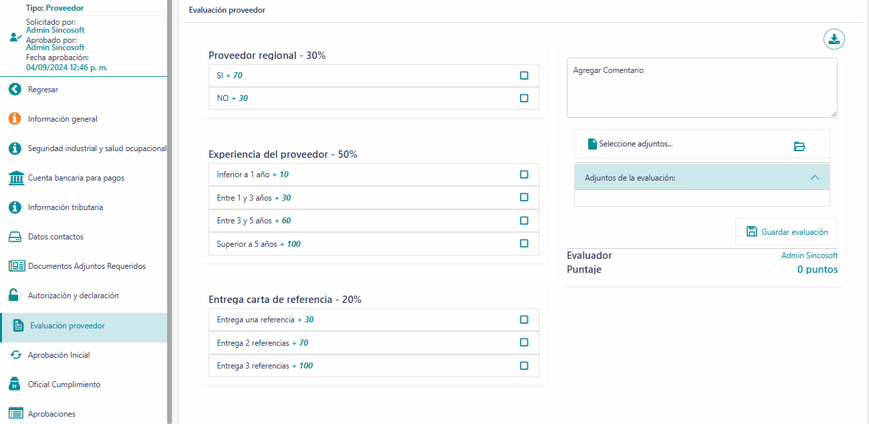Click the newspaper icon for Documentos Adjuntos

(17, 266)
